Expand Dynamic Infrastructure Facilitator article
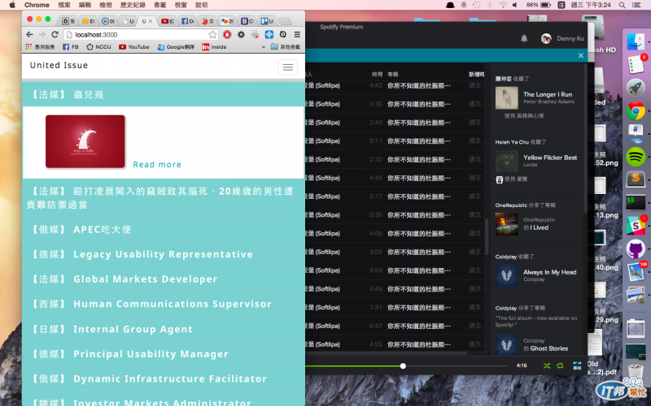The width and height of the screenshot is (651, 406). pyautogui.click(x=164, y=378)
